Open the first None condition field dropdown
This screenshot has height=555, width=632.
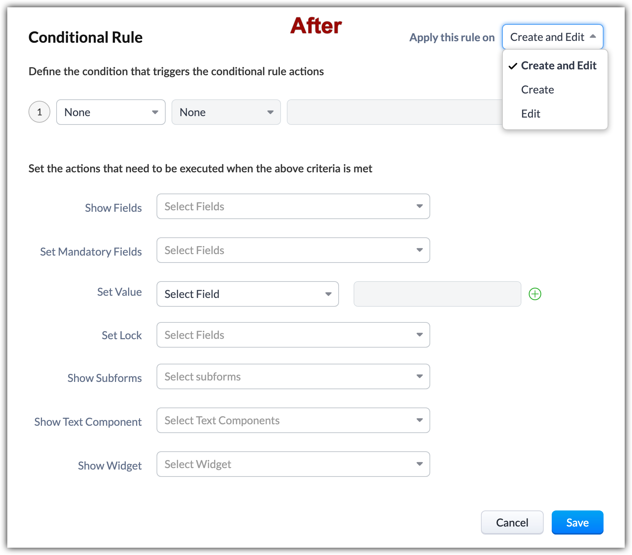[111, 112]
